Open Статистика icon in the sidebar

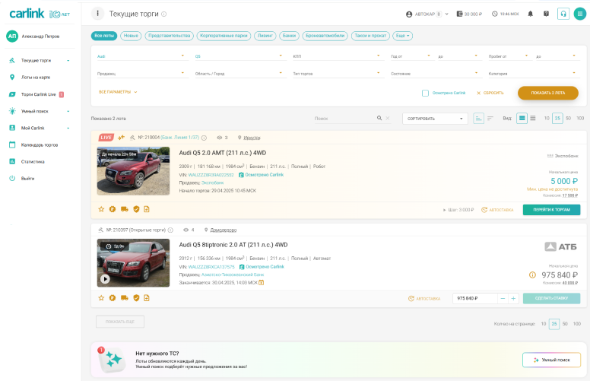(x=12, y=161)
